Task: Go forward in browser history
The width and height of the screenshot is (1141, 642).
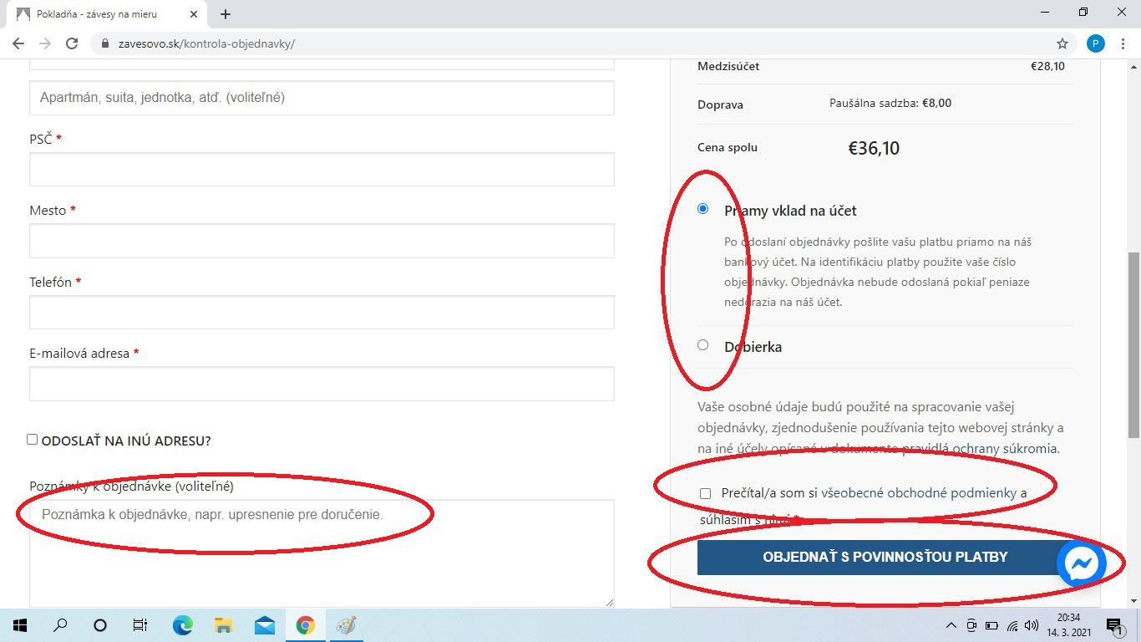Action: (45, 43)
